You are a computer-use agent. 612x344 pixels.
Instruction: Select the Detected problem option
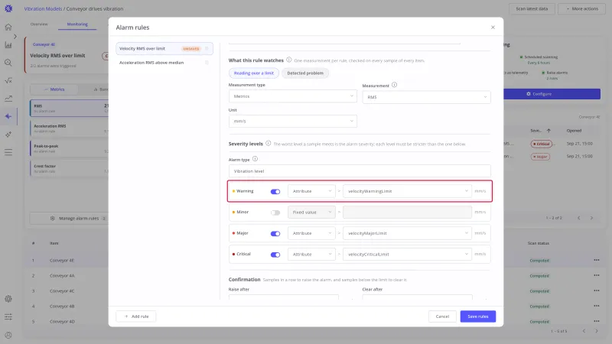pos(305,73)
